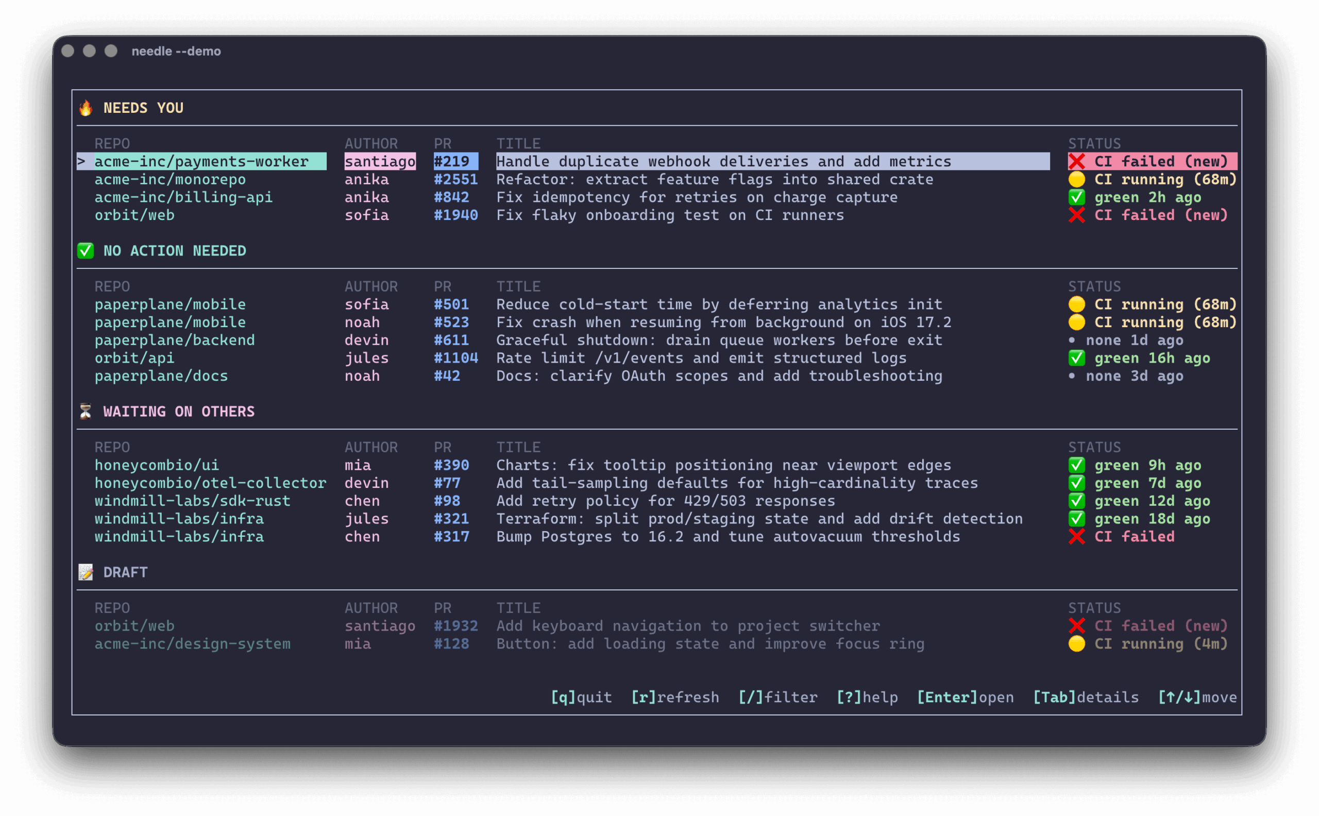Click green checkmark beside NO ACTION NEEDED

(85, 251)
